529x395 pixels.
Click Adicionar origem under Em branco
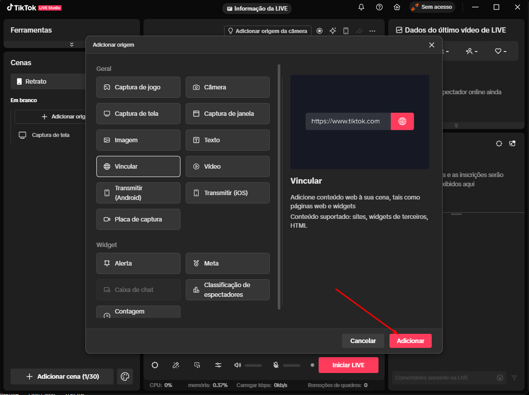click(x=50, y=117)
